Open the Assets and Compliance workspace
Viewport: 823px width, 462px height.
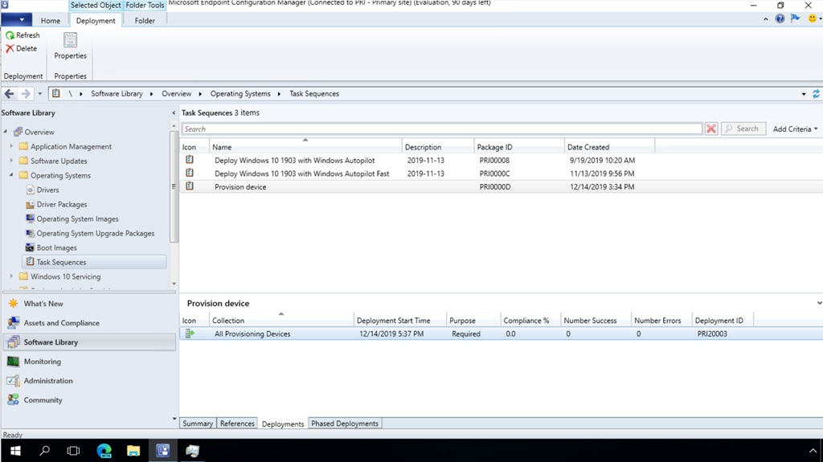coord(61,323)
